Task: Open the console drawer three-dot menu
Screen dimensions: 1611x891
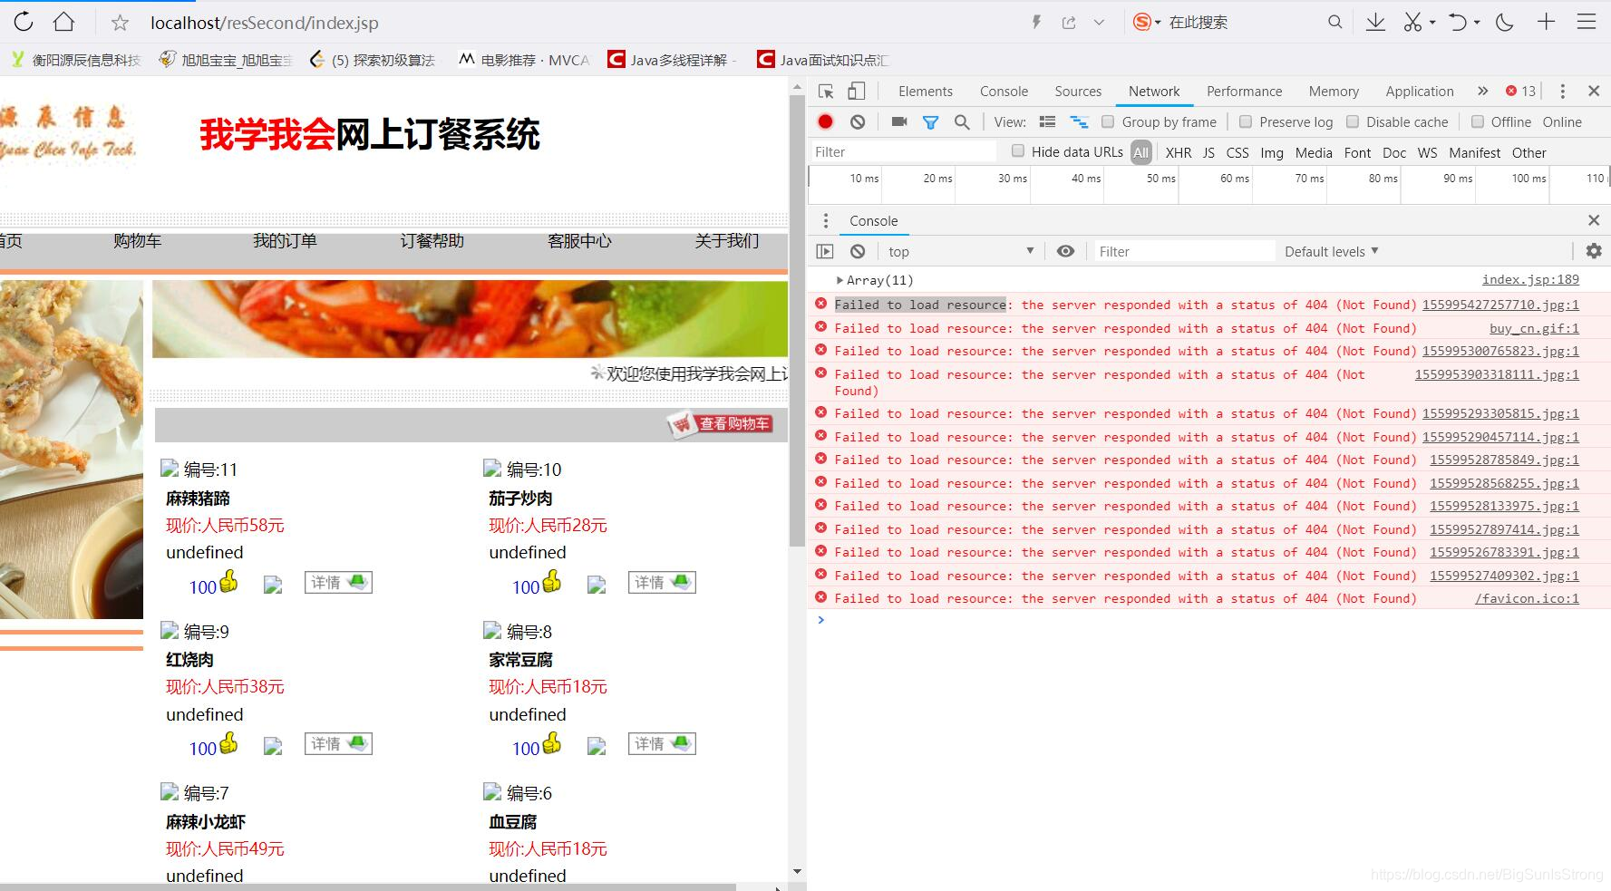Action: point(825,220)
